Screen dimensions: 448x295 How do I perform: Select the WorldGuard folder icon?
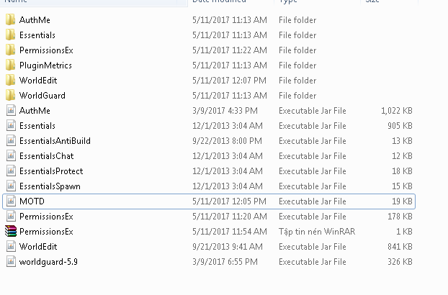click(x=10, y=96)
